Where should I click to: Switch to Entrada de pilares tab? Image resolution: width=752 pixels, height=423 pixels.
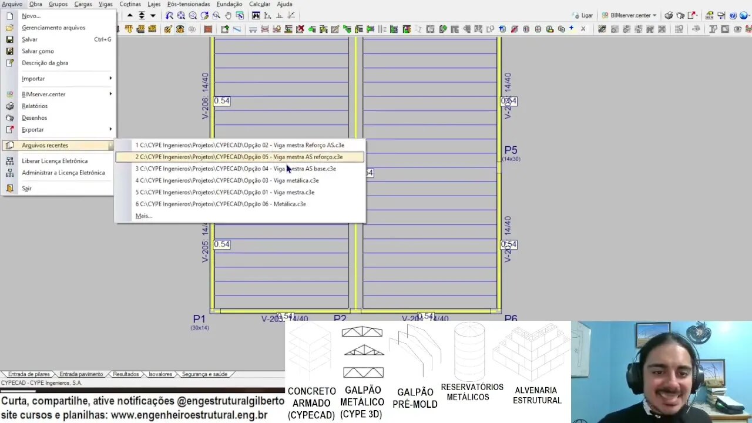pyautogui.click(x=29, y=374)
